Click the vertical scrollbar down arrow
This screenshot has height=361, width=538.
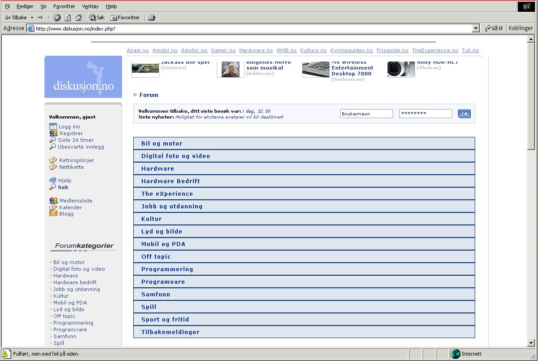click(531, 343)
